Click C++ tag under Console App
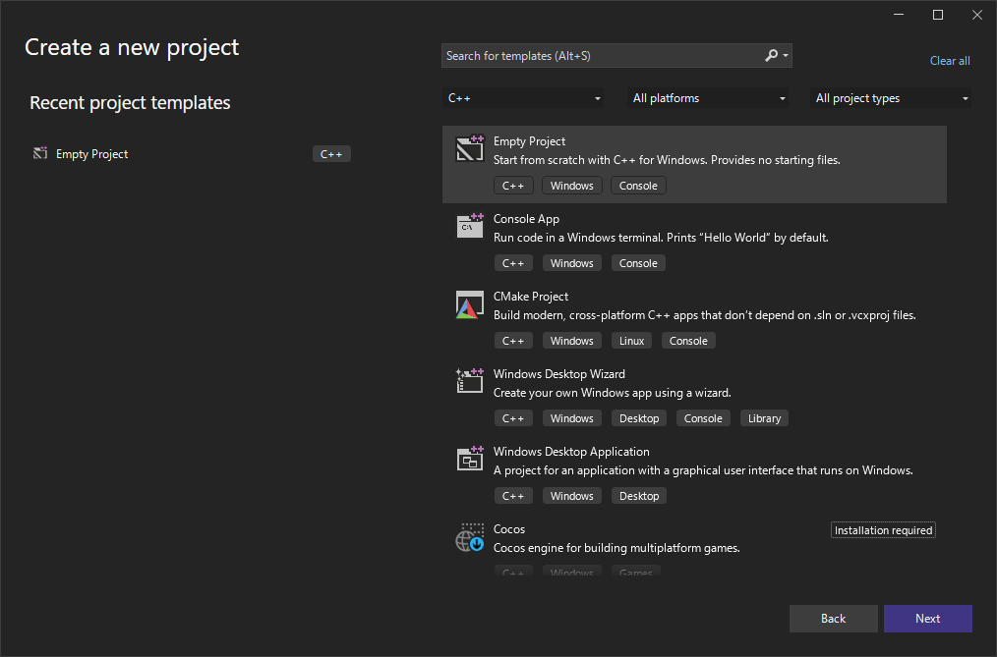This screenshot has width=997, height=657. 513,263
